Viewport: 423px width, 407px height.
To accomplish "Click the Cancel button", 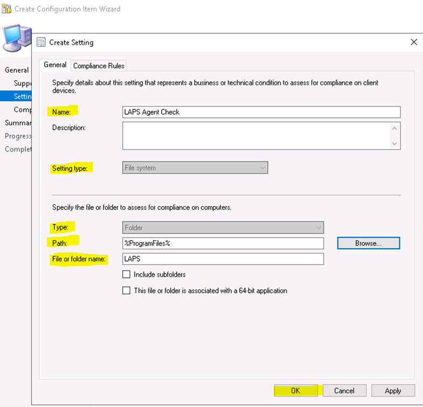I will (344, 390).
